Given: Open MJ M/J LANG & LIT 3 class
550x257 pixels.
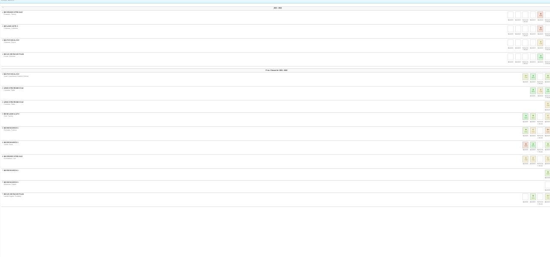Looking at the screenshot, I should coord(11,114).
